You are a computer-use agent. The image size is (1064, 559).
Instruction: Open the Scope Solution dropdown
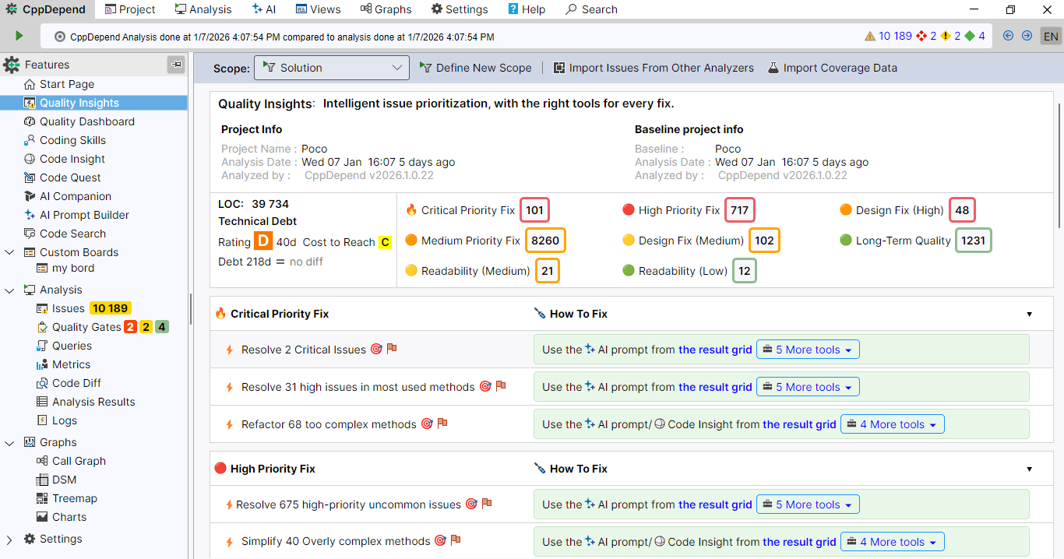331,68
